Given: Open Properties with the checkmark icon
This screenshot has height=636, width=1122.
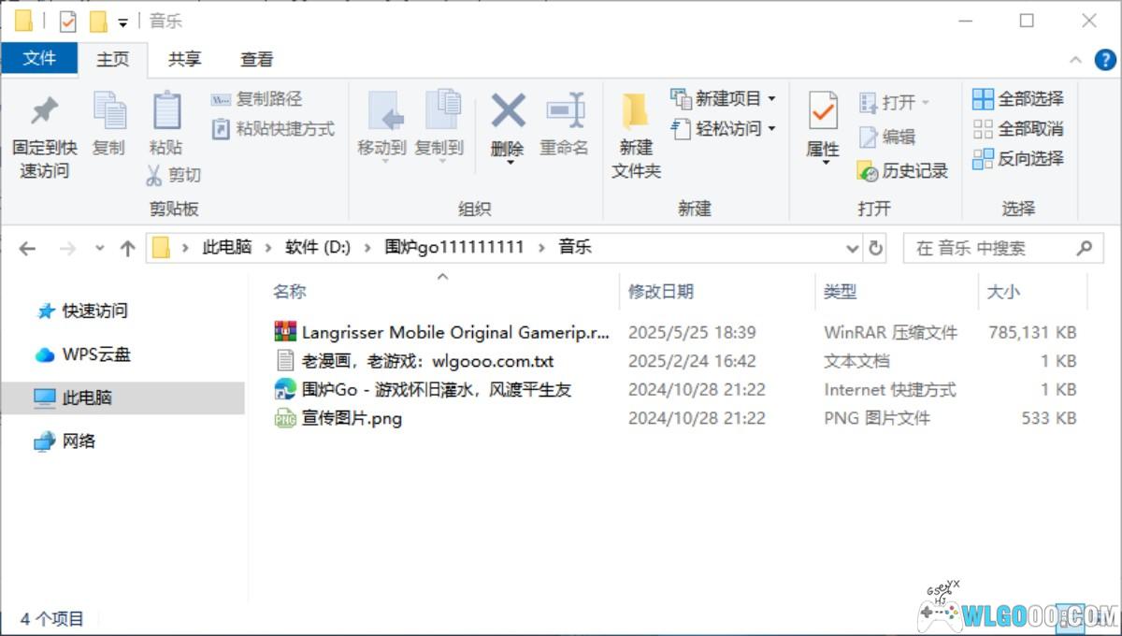Looking at the screenshot, I should 823,111.
